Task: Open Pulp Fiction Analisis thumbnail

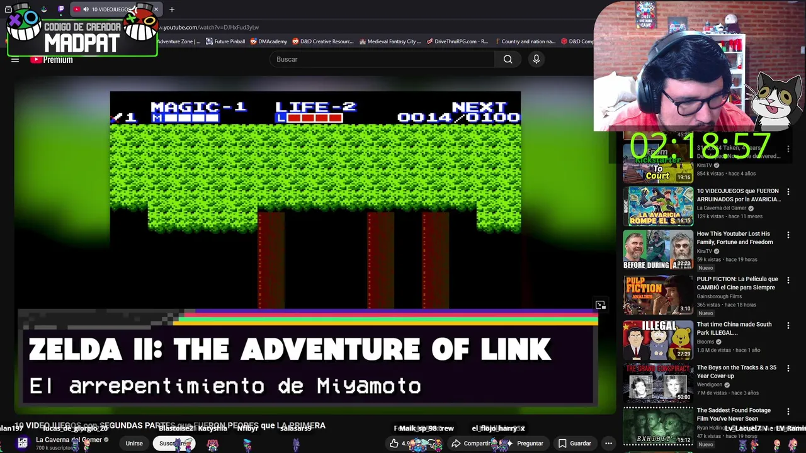Action: coord(658,294)
